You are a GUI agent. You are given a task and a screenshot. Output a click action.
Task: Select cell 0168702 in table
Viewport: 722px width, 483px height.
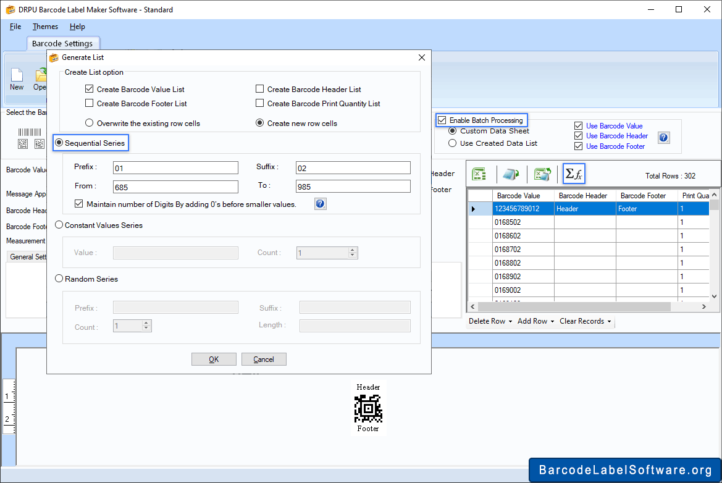(x=523, y=250)
